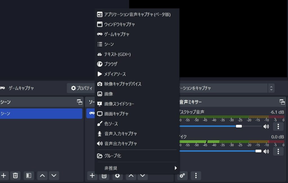Adjust デスクトップ音声 volume slider handle

click(x=239, y=126)
